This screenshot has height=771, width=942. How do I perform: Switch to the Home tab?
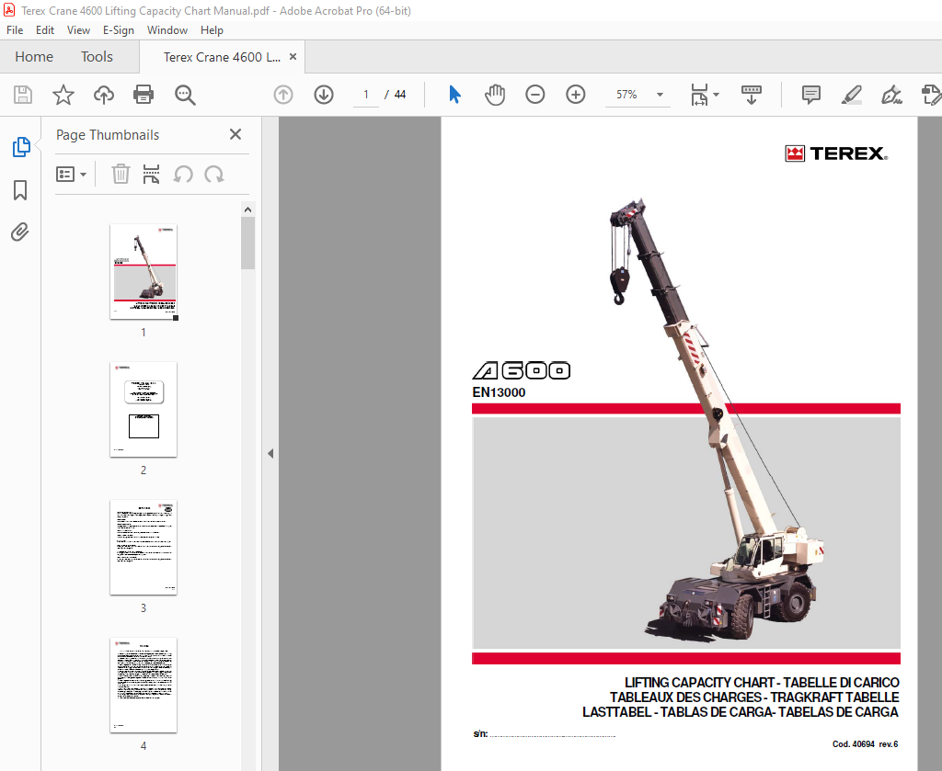click(x=34, y=57)
